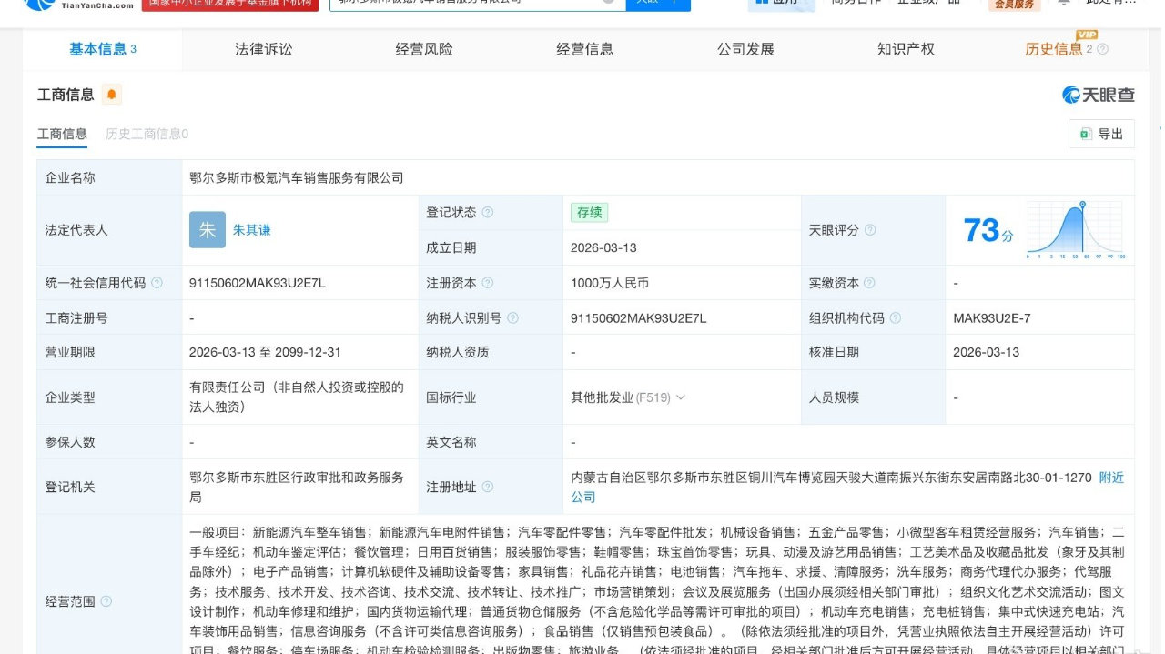Screen dimensions: 1165x654
Task: Click the 经营范围 description text block
Action: point(657,592)
